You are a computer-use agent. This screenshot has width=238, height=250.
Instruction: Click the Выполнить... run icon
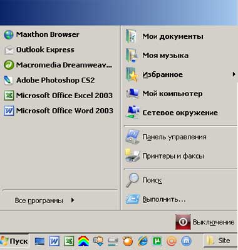pos(132,199)
